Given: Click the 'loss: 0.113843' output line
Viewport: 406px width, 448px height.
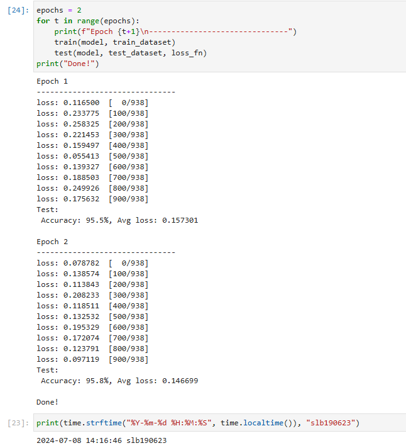Looking at the screenshot, I should coord(92,284).
